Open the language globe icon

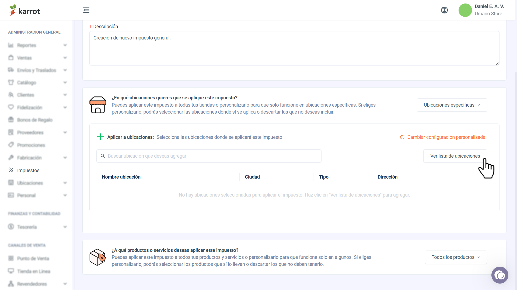[x=444, y=10]
